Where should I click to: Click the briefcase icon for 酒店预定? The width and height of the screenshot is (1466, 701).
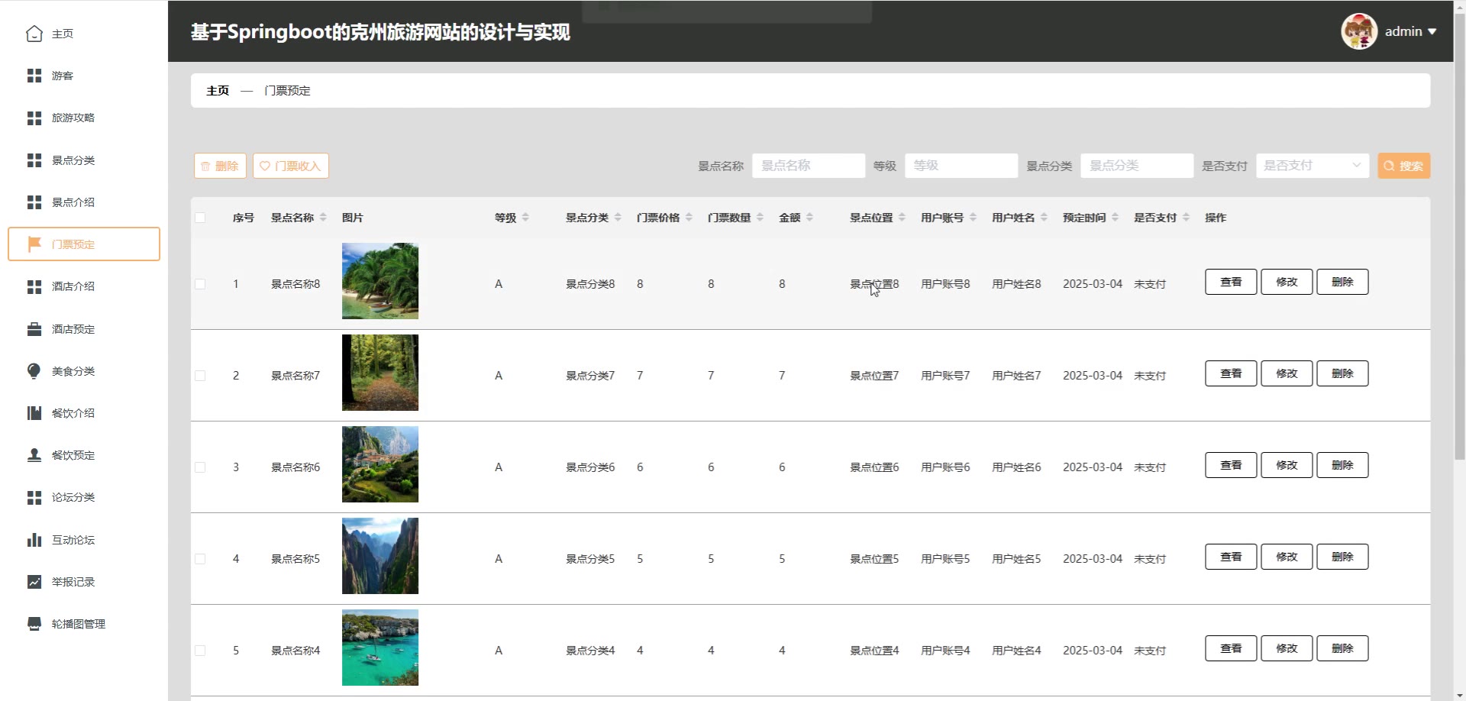point(34,329)
